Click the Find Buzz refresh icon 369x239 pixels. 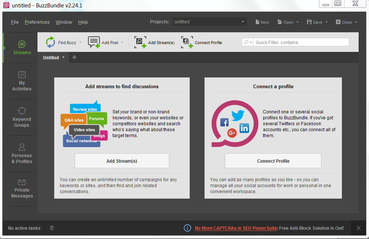point(50,42)
